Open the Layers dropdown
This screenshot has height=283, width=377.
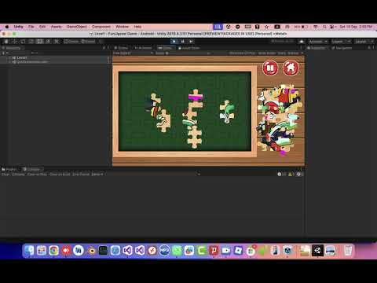341,42
